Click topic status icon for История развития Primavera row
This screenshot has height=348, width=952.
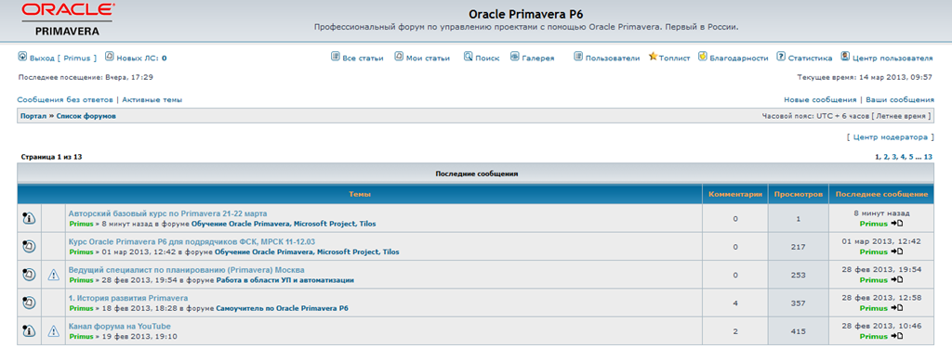pos(29,303)
